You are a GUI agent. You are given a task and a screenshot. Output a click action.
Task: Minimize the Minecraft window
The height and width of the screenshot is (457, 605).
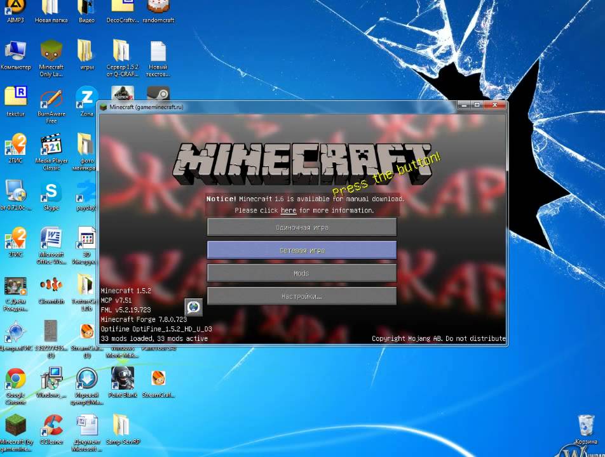tap(464, 105)
